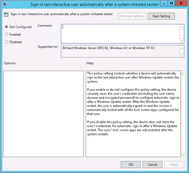Click the Cancel button
This screenshot has height=173, width=189.
coord(152,165)
